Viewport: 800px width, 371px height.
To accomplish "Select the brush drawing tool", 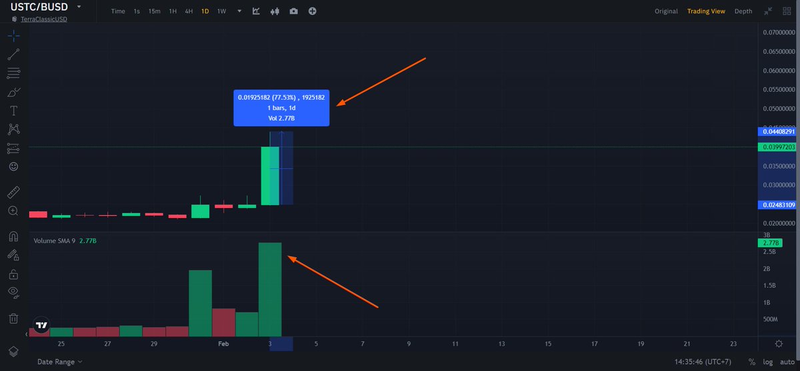I will point(13,92).
